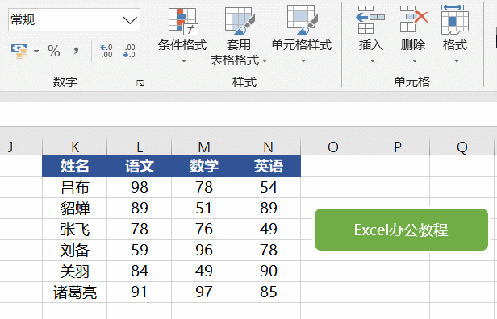Select 吕布's 语文 score 98
Screen dimensions: 497x319
point(140,188)
